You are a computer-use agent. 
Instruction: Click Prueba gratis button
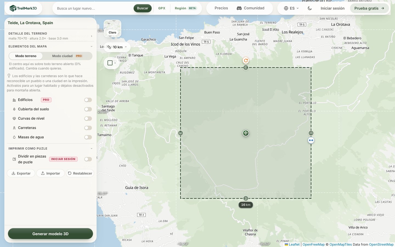coord(369,8)
